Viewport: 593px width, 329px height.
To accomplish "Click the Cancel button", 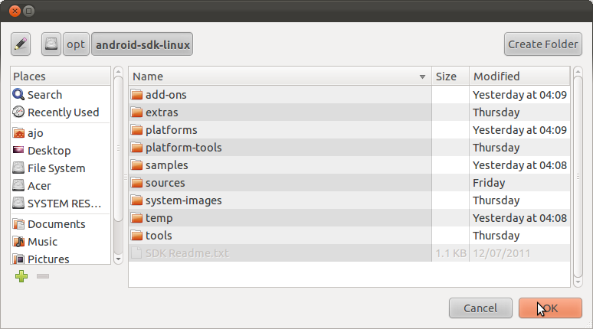I will pyautogui.click(x=480, y=308).
